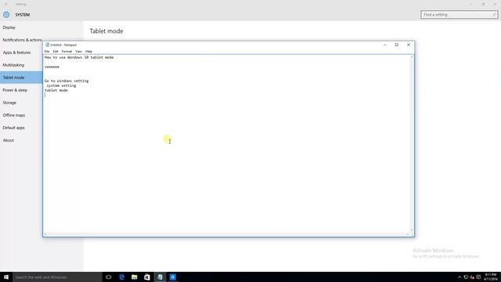501x282 pixels.
Task: Go back using the Settings back arrow
Action: coord(5,4)
